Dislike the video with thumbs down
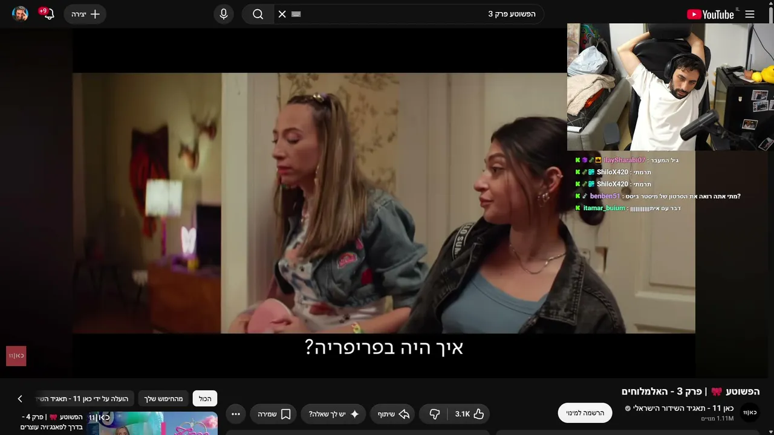The image size is (774, 435). click(434, 414)
